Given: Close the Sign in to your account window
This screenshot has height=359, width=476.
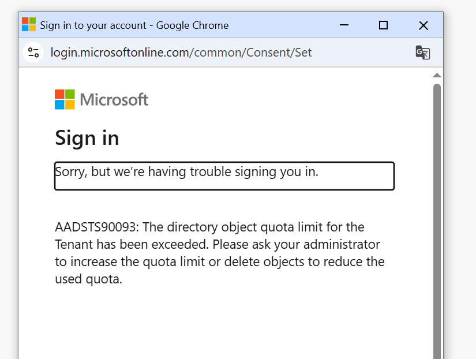Looking at the screenshot, I should click(423, 25).
